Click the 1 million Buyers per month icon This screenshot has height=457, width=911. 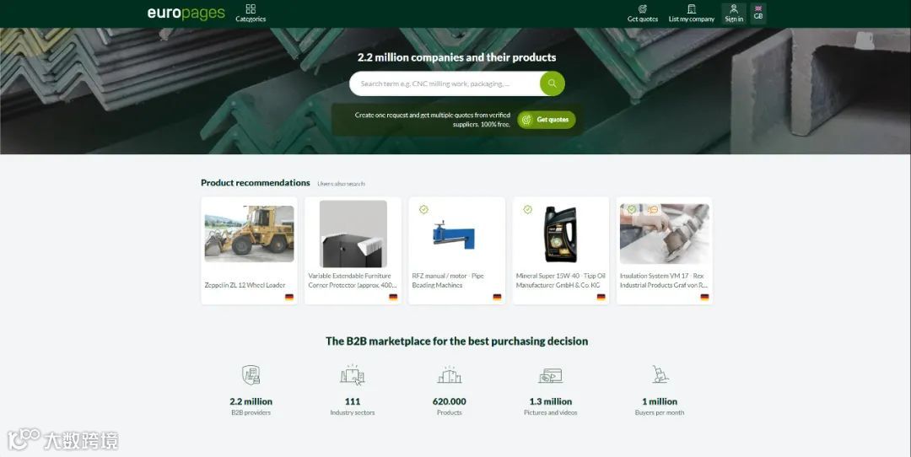(x=660, y=375)
